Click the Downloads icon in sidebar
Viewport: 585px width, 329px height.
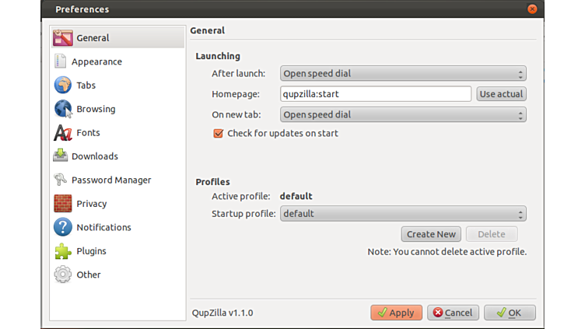60,156
